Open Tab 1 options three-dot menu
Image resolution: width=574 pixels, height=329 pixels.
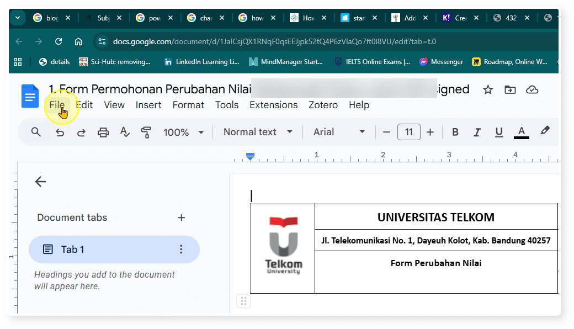click(181, 250)
